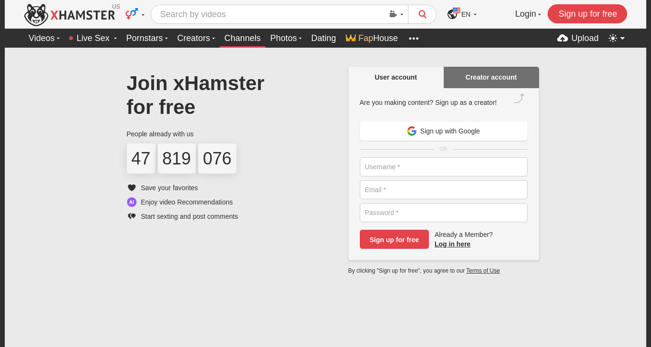Click the header Sign up for free button

click(587, 14)
